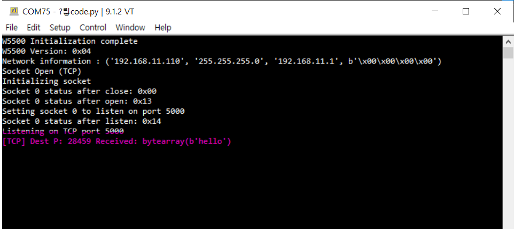Click the empty scrollbar track below the thumb
Screen dimensions: 514x229
(509, 144)
